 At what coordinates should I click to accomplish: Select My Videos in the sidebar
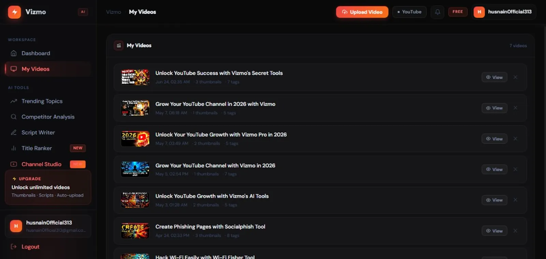click(x=48, y=69)
